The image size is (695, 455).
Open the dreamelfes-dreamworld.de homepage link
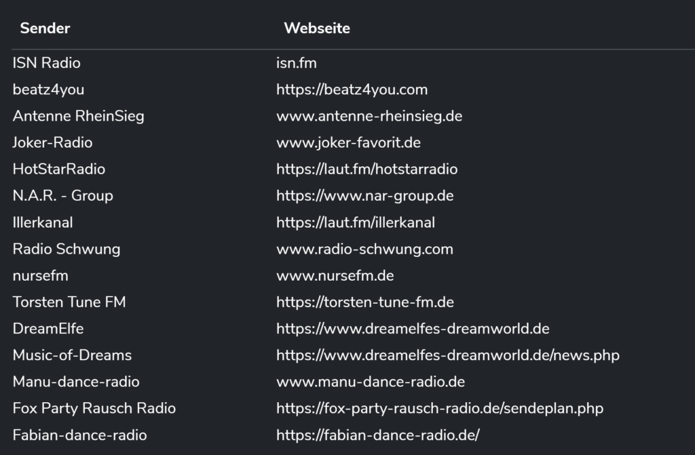412,329
